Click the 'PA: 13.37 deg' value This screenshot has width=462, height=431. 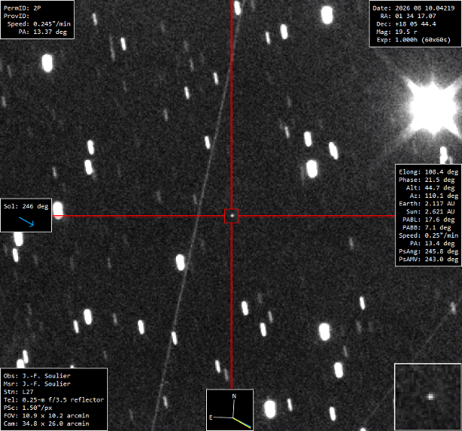pos(43,32)
